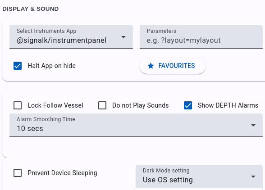
Task: Disable Show DEPTH Alarms checkbox
Action: 188,105
